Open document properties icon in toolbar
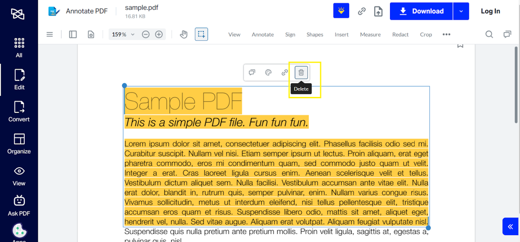520x242 pixels. pyautogui.click(x=91, y=34)
